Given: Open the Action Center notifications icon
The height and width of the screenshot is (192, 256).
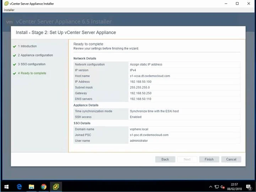Looking at the screenshot, I should (249, 187).
